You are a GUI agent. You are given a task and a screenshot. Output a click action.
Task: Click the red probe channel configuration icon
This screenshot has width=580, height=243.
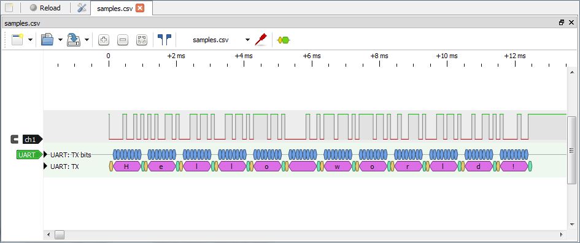[x=261, y=39]
